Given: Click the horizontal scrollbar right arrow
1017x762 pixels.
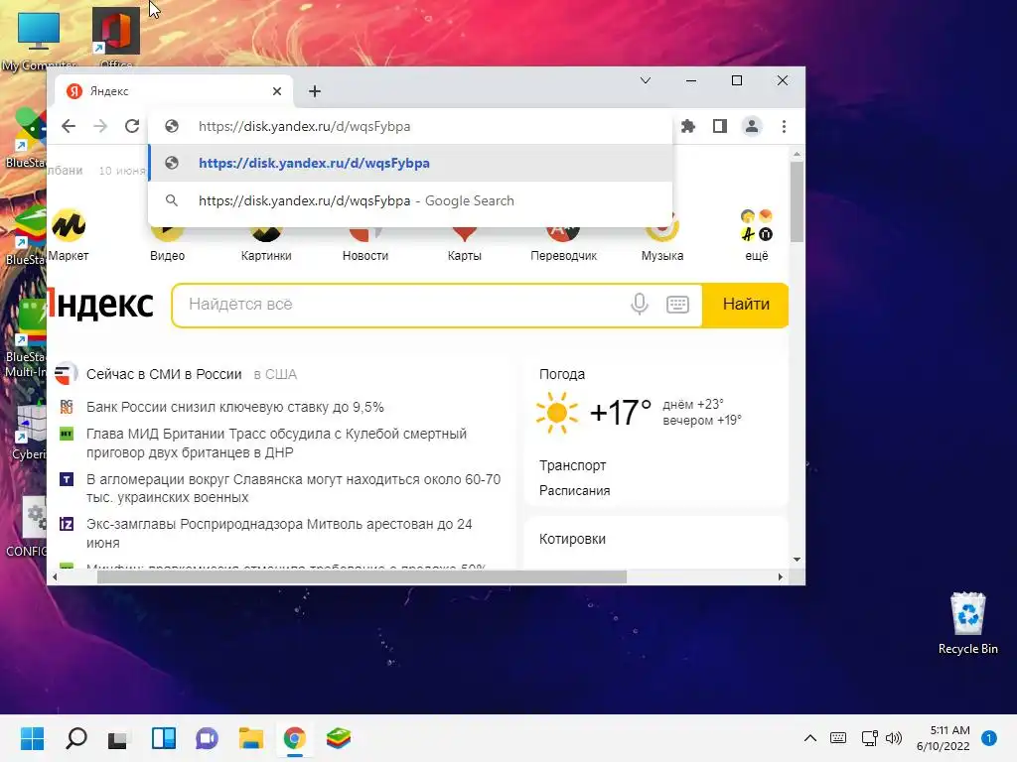Looking at the screenshot, I should pyautogui.click(x=781, y=576).
